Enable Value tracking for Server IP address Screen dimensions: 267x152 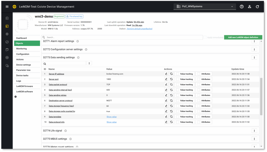click(x=177, y=74)
